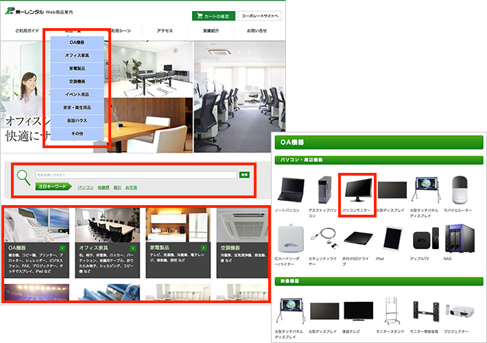Open the アクセス navigation menu item
This screenshot has height=343, width=487.
point(165,31)
